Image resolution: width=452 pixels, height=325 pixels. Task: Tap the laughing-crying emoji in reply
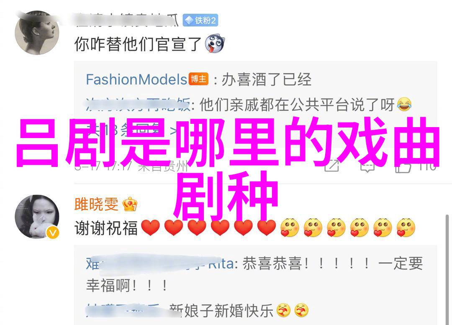point(404,104)
